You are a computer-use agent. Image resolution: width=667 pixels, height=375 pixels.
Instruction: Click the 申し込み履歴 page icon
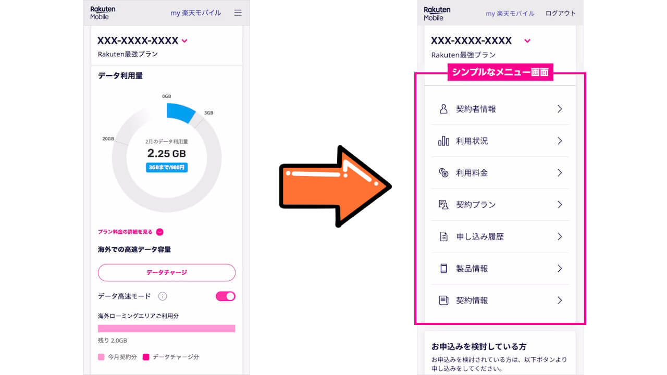tap(443, 237)
